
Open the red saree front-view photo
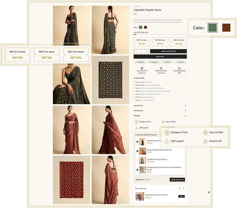pos(71,130)
